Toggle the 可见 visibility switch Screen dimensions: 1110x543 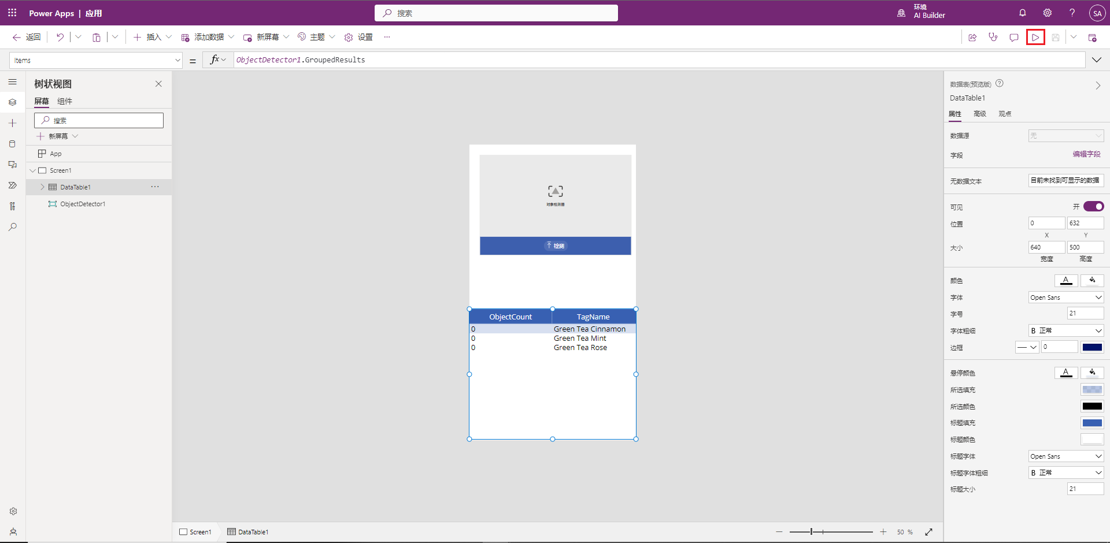tap(1093, 206)
